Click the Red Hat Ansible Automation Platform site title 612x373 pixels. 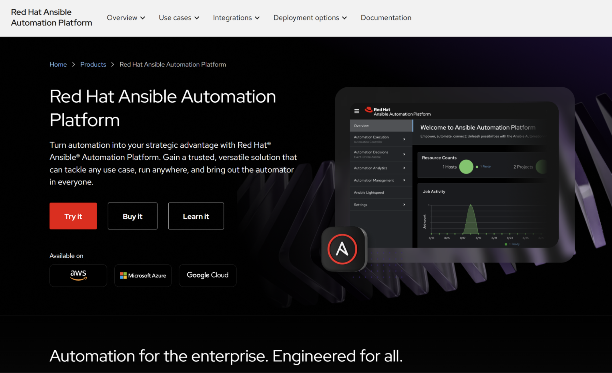pyautogui.click(x=51, y=17)
